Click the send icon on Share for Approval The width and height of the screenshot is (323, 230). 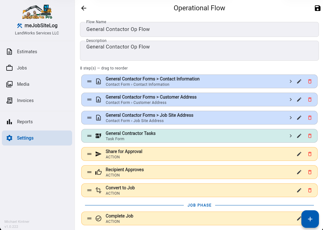(98, 154)
